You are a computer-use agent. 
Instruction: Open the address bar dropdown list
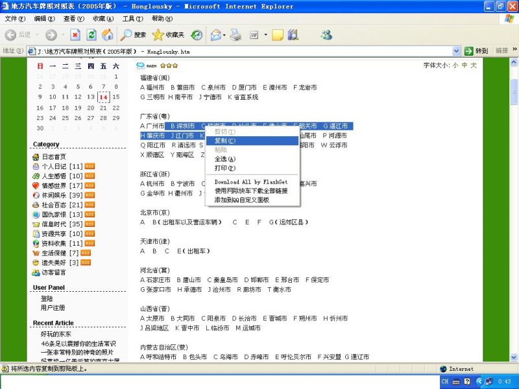(457, 49)
